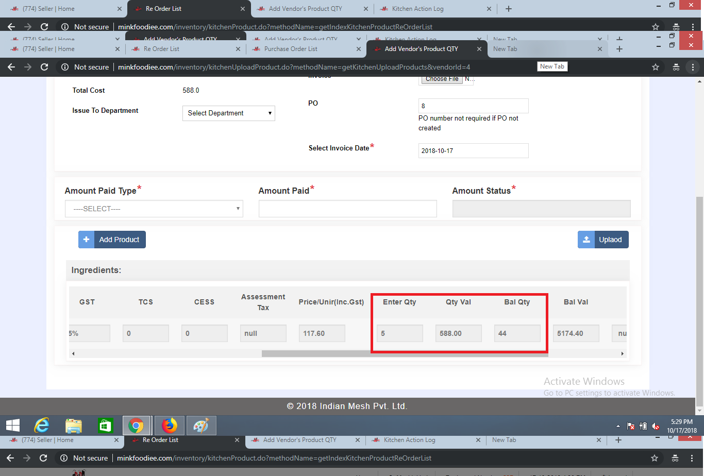Click the Upload button

[x=603, y=240]
